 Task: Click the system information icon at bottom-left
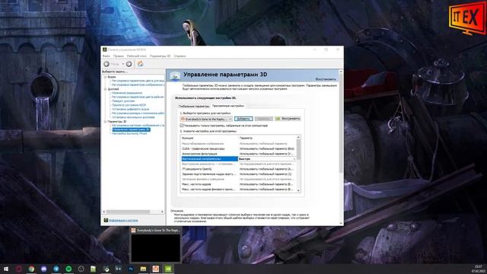pyautogui.click(x=106, y=220)
